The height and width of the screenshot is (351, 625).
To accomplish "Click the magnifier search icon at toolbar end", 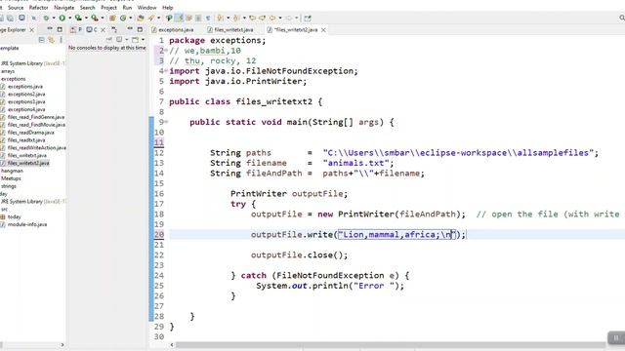I will pyautogui.click(x=622, y=18).
